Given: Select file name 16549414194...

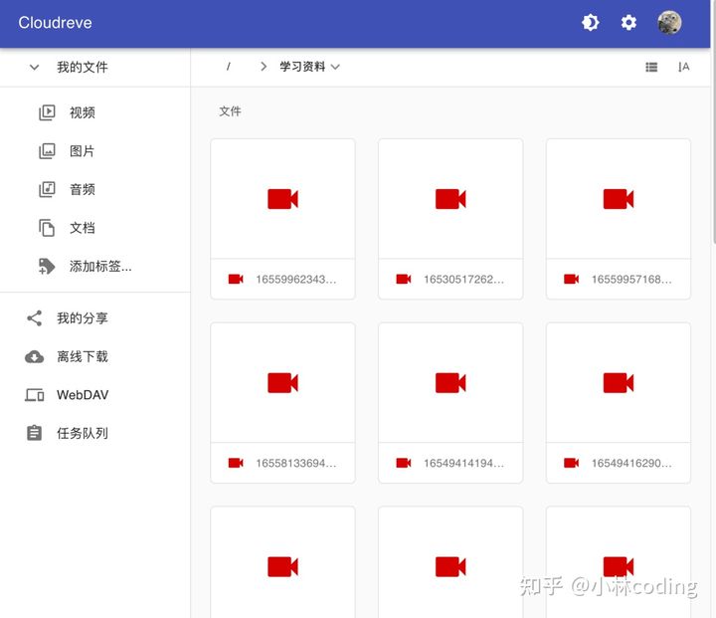Looking at the screenshot, I should pos(464,463).
